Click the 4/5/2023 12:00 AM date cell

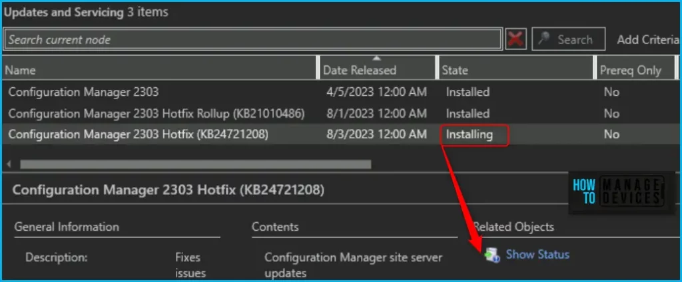(x=377, y=92)
